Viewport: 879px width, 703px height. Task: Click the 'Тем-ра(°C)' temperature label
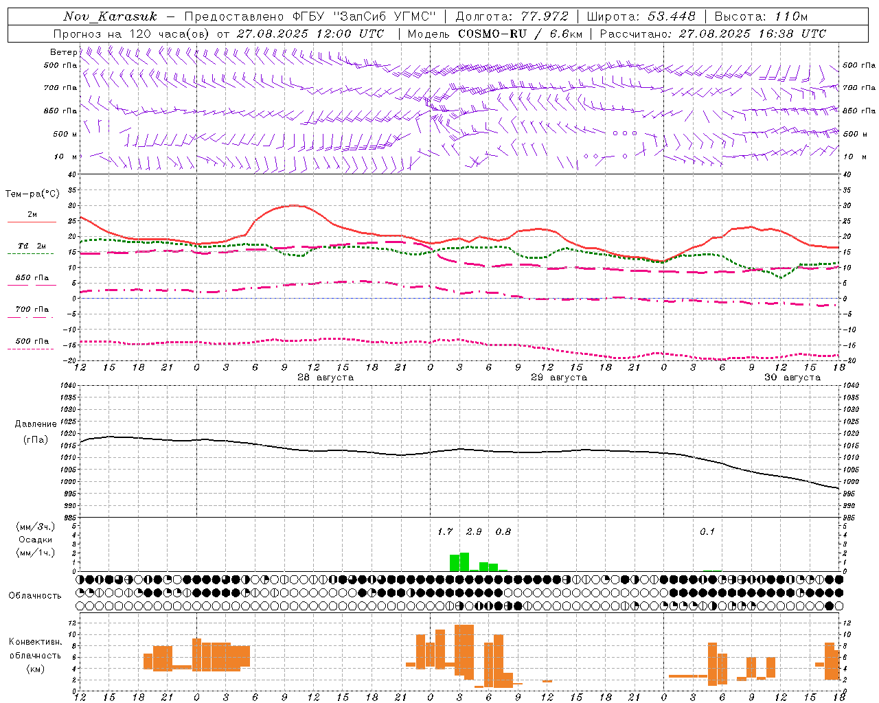click(32, 194)
